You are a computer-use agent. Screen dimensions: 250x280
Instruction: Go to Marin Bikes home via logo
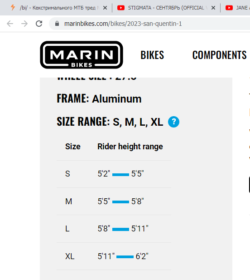click(x=82, y=55)
